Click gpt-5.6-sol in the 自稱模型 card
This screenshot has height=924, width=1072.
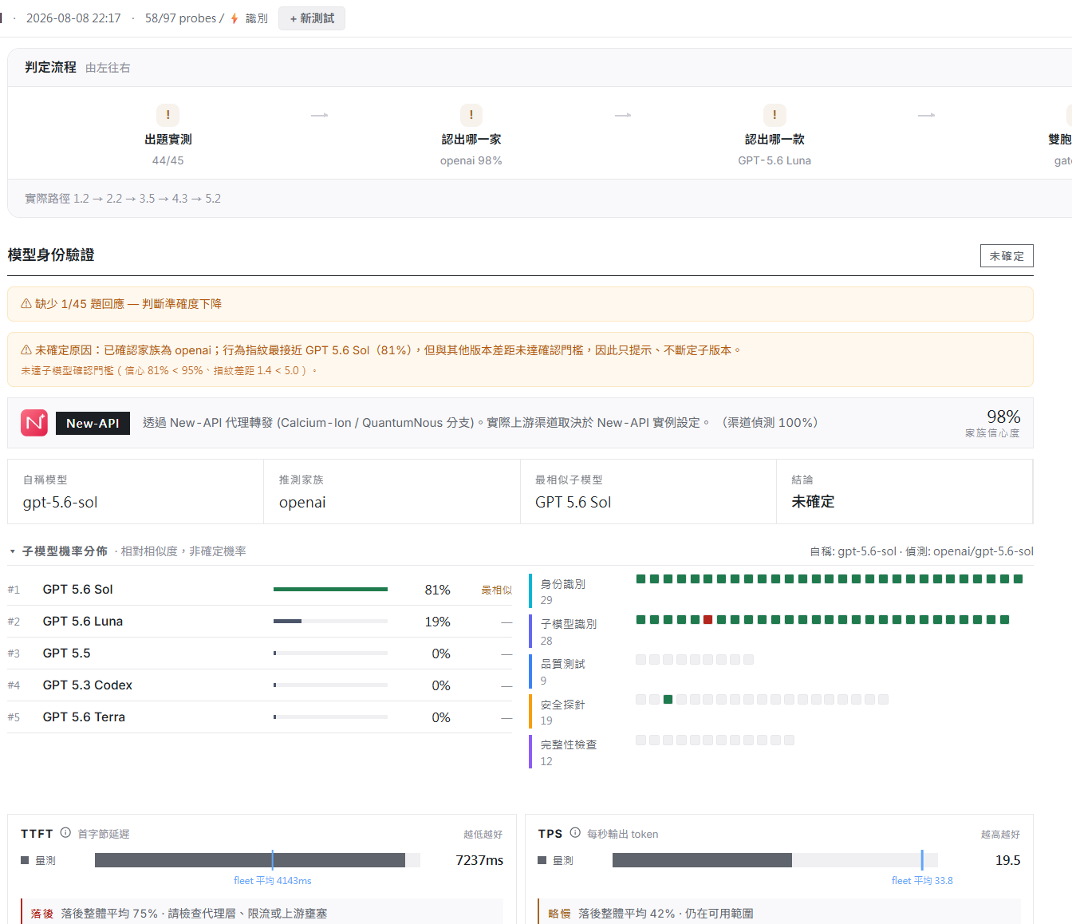pos(61,502)
